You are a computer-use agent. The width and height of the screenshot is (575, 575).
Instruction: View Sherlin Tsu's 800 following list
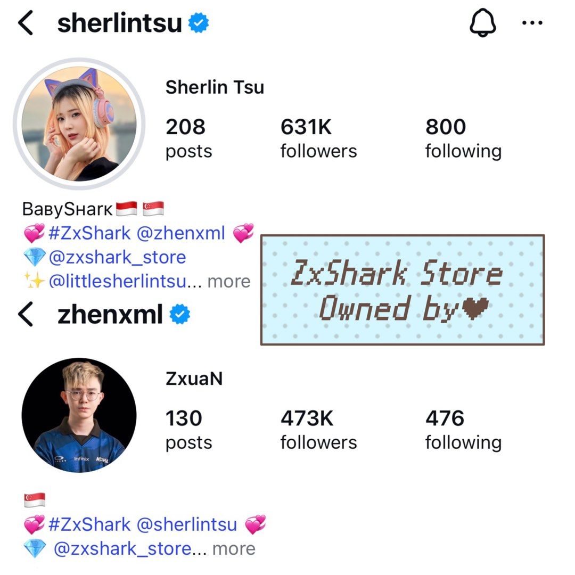coord(463,138)
